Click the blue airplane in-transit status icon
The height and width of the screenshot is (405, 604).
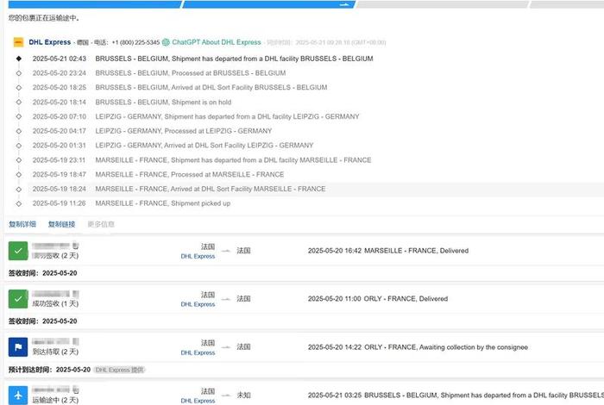coord(18,395)
